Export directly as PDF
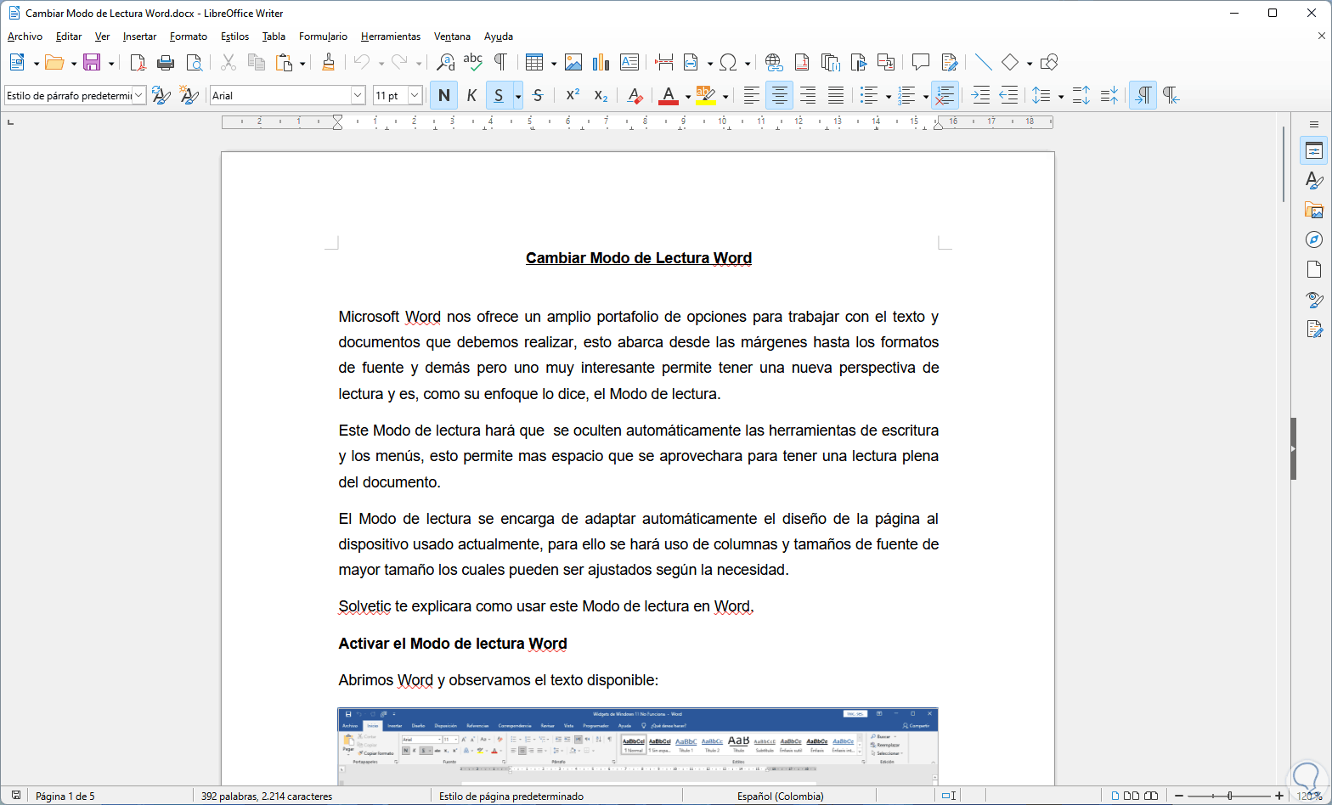Screen dimensions: 1332x805 click(138, 62)
